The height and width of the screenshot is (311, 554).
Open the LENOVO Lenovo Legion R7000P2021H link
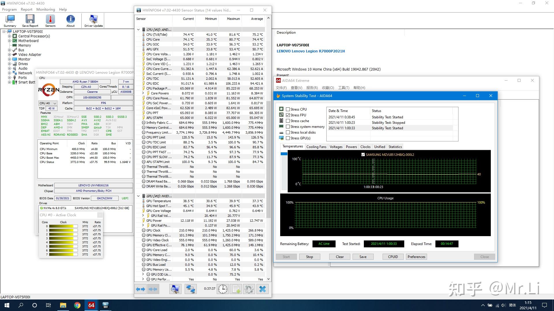coord(311,51)
